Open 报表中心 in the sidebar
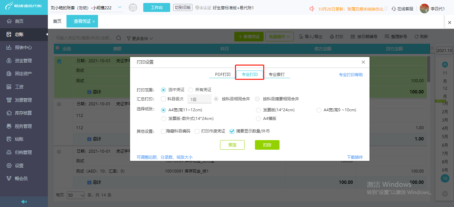This screenshot has height=207, width=454. (24, 47)
